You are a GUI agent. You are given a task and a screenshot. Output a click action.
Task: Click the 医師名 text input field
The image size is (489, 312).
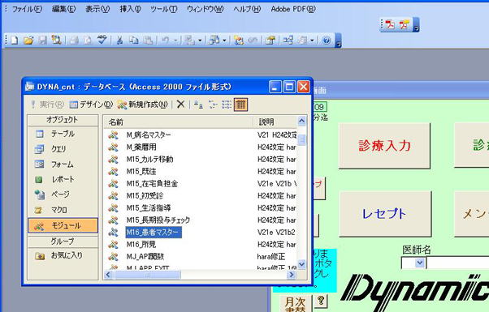coord(457,263)
